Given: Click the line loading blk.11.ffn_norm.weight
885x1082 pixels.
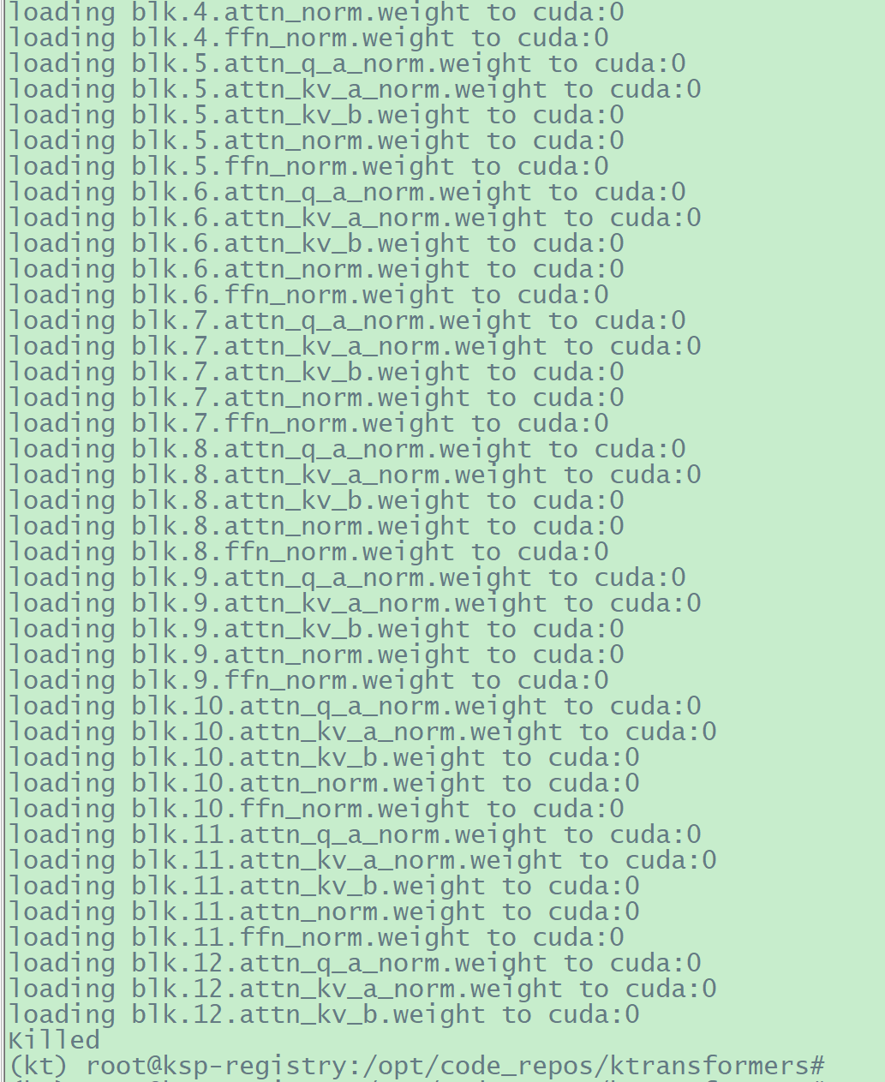Looking at the screenshot, I should (x=316, y=937).
